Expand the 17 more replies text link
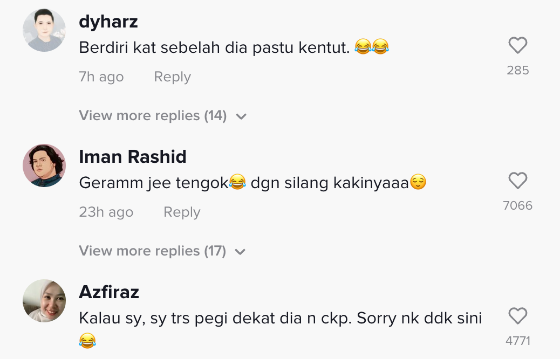 point(152,251)
